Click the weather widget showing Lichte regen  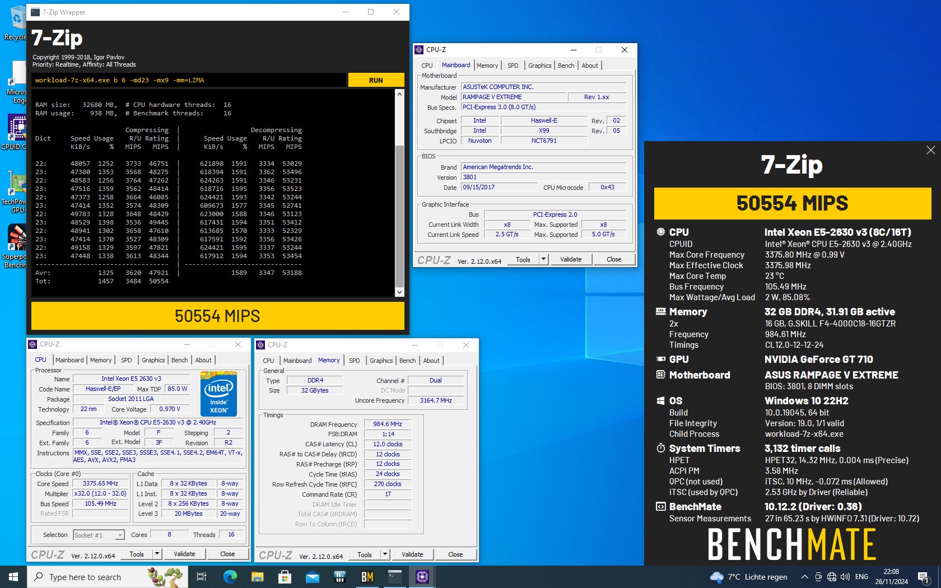pyautogui.click(x=748, y=577)
